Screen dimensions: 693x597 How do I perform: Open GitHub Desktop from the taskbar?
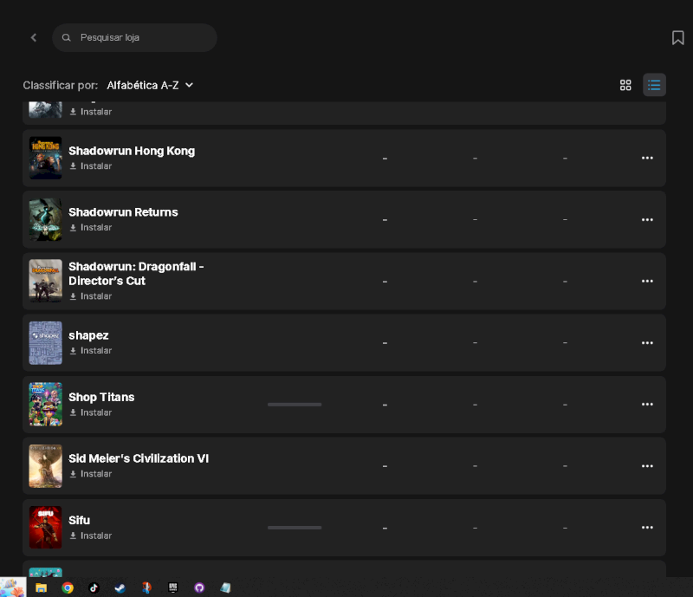click(x=199, y=587)
